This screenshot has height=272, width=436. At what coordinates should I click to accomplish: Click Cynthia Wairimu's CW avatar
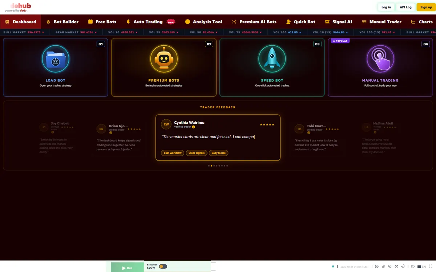tap(166, 124)
